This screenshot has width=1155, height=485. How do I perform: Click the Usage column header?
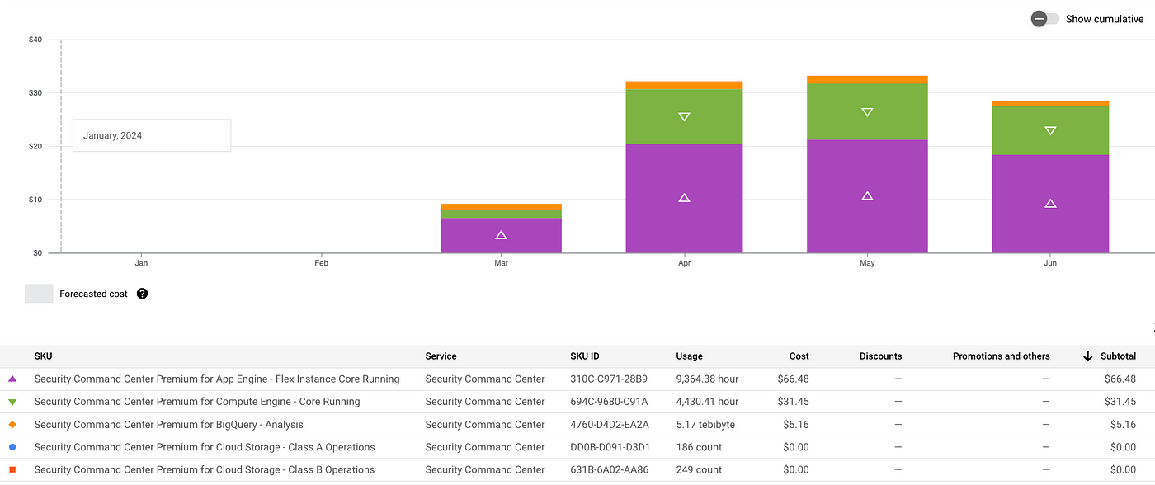click(x=689, y=356)
